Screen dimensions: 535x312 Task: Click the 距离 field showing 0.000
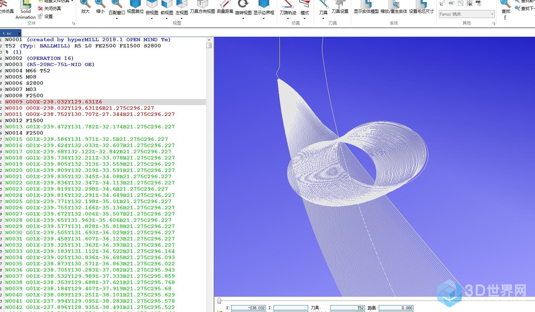click(396, 308)
